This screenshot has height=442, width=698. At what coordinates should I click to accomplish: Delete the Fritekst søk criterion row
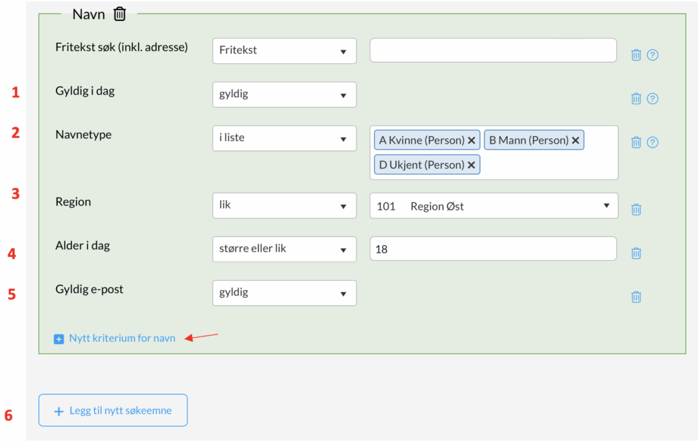coord(636,55)
